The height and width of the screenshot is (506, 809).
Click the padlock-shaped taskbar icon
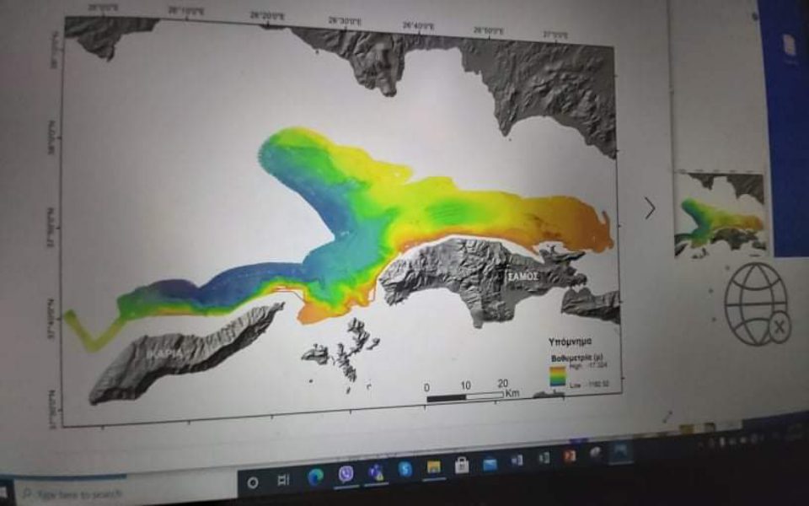(x=461, y=466)
